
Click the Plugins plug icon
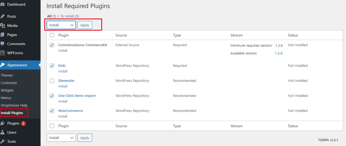tap(2, 123)
